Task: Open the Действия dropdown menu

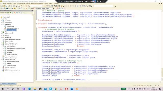Action: coord(3,13)
